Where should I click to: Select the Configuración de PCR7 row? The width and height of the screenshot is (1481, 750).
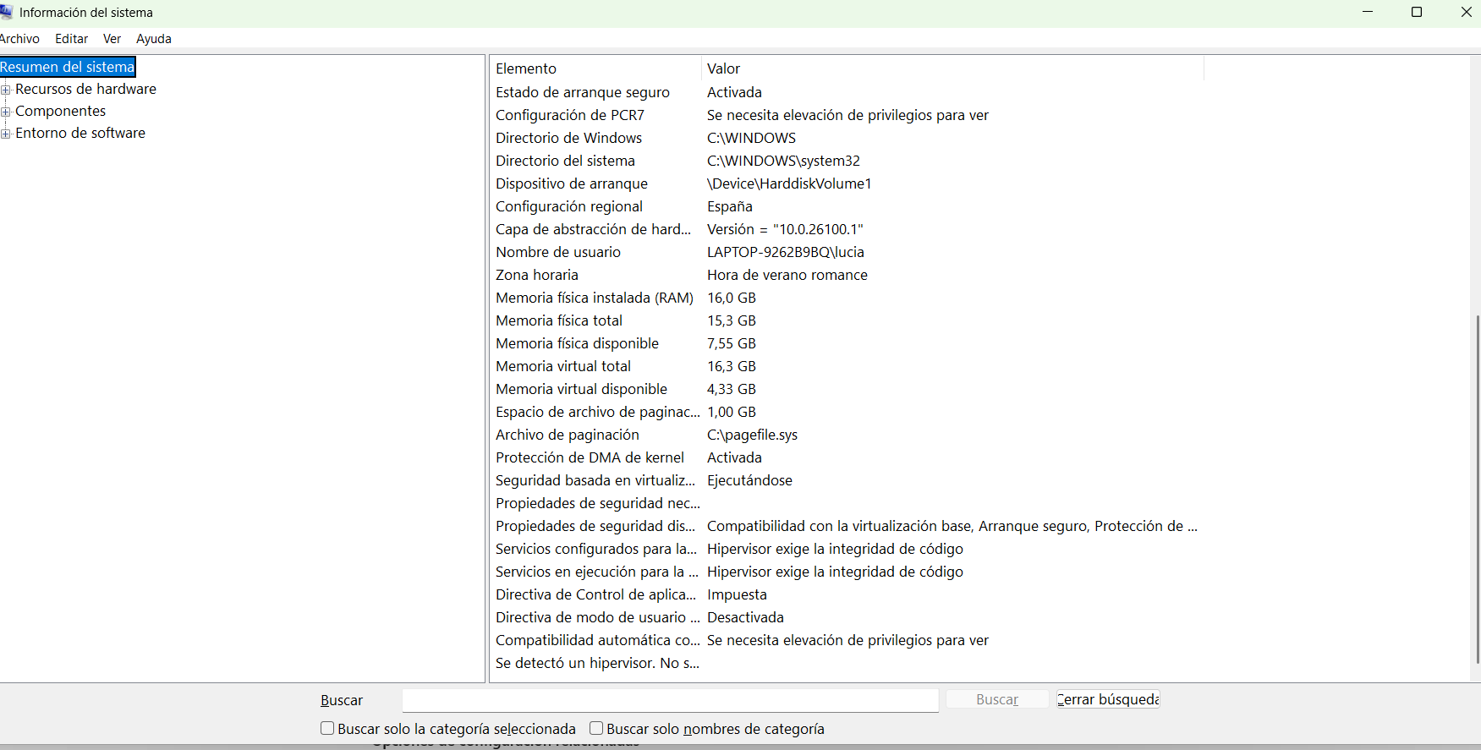click(x=847, y=115)
